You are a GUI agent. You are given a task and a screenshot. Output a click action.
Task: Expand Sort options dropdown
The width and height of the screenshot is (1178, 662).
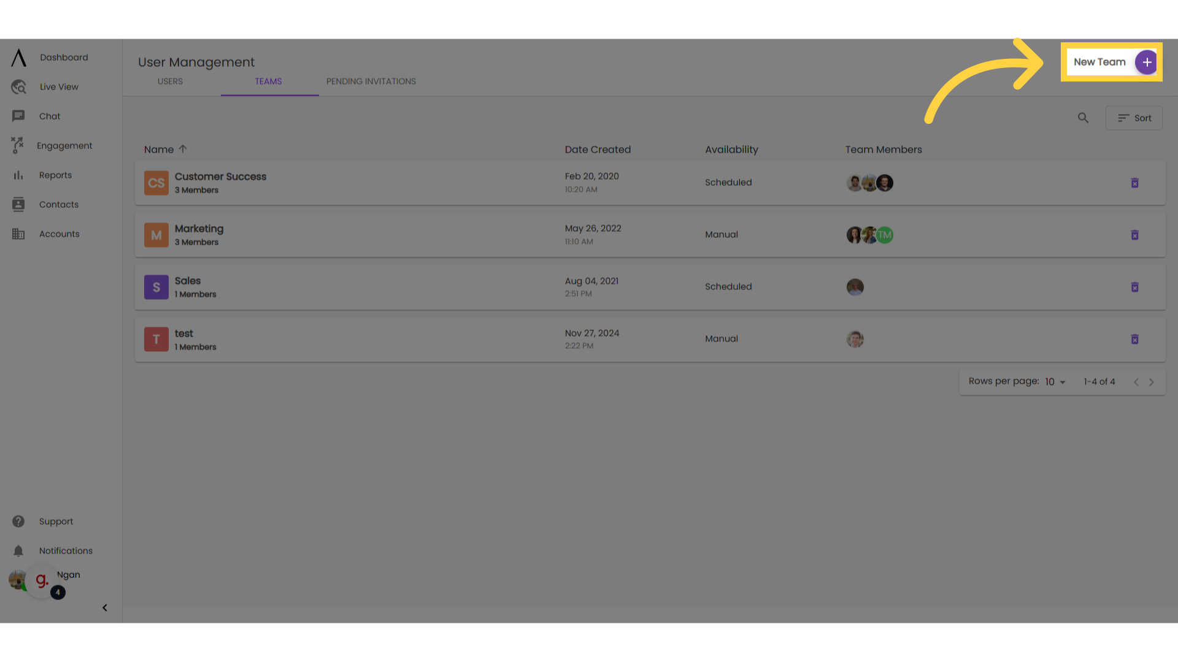(1134, 118)
